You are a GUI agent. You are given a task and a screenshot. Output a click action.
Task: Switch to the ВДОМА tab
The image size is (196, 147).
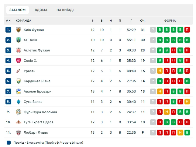point(41,10)
